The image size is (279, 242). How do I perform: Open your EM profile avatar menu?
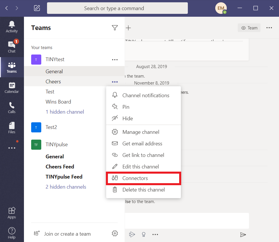(x=221, y=8)
